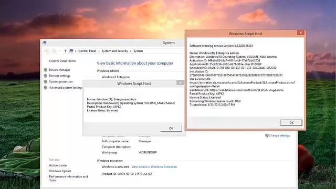Go to Control Panel Home
Viewport: 336px width, 189px height.
point(62,61)
